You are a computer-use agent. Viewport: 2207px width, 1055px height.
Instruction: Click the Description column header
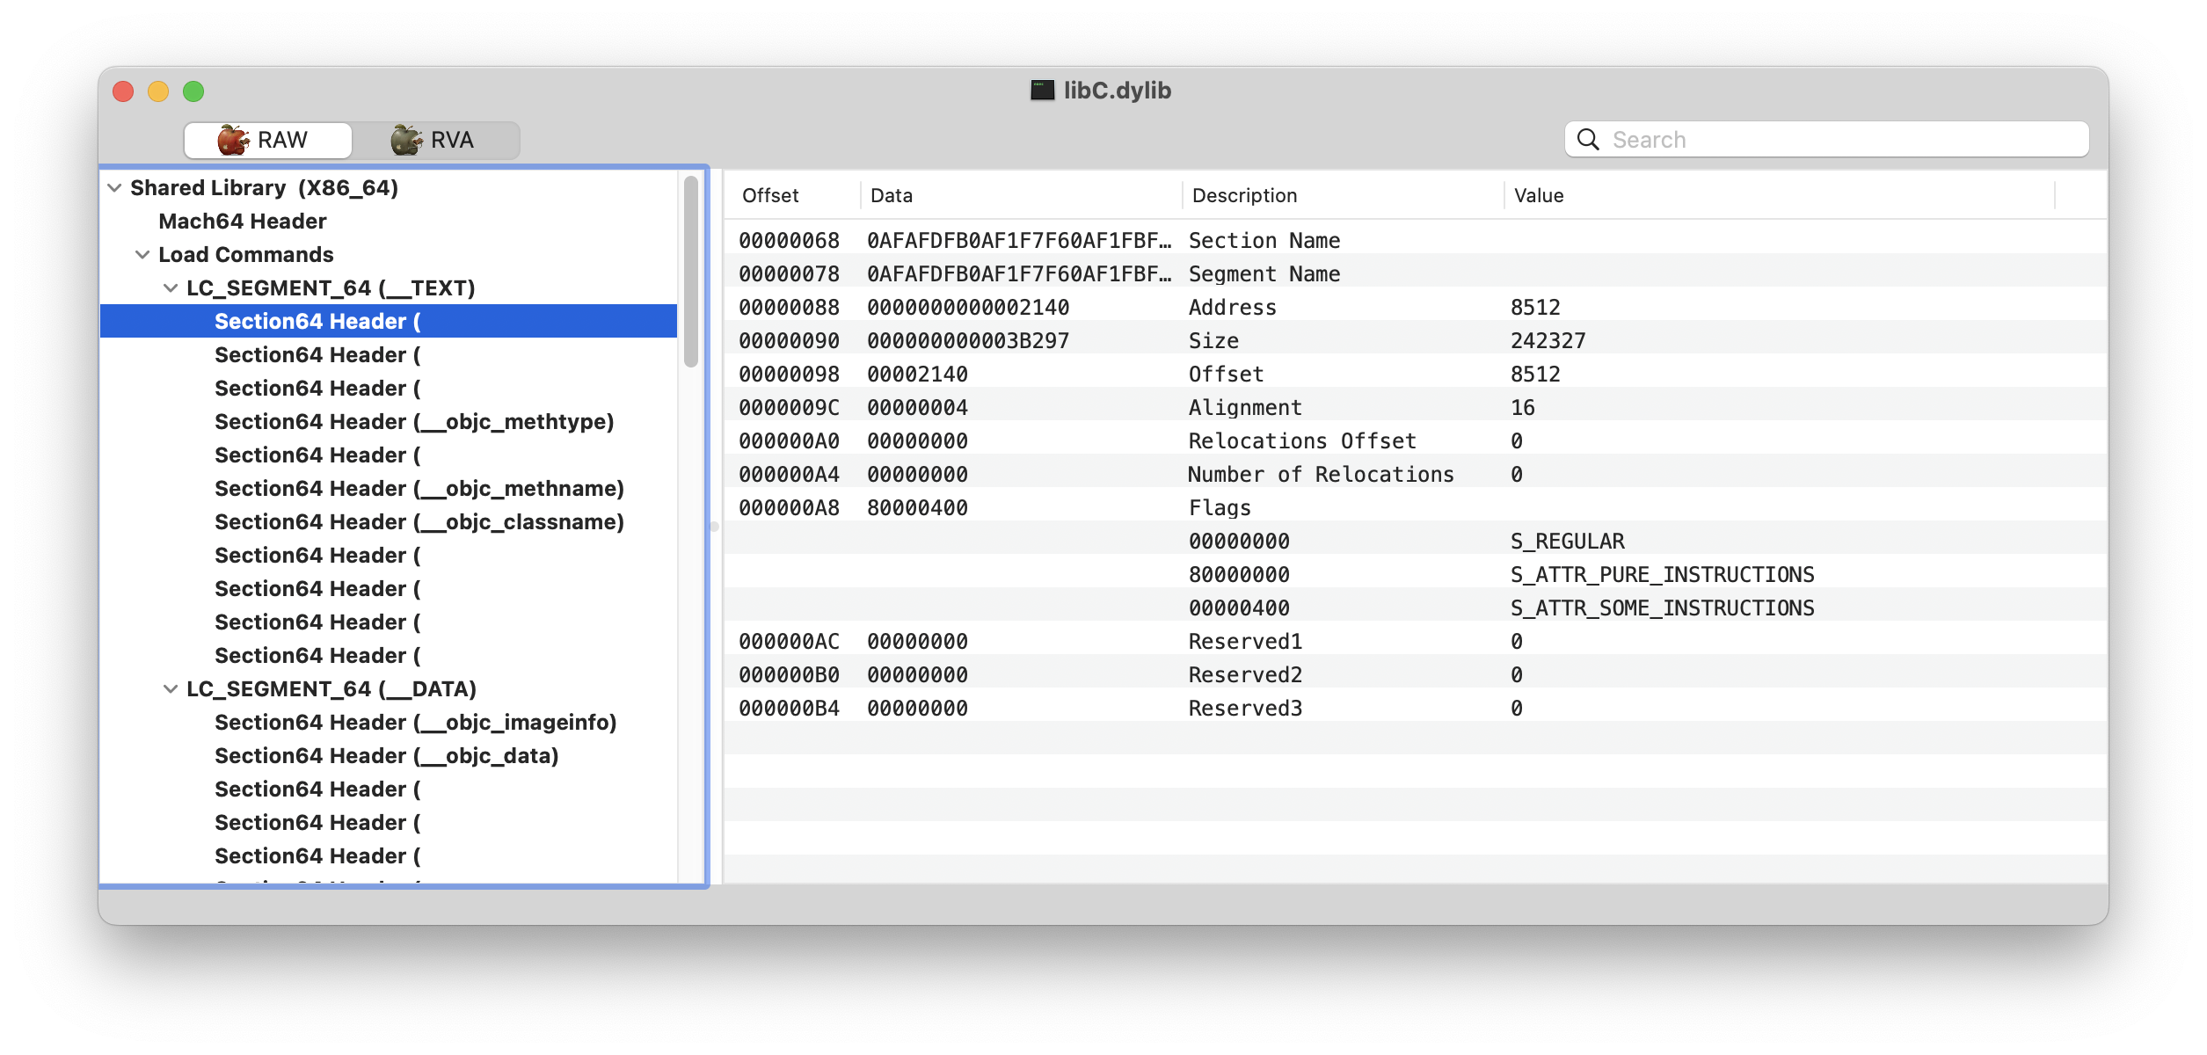coord(1243,195)
